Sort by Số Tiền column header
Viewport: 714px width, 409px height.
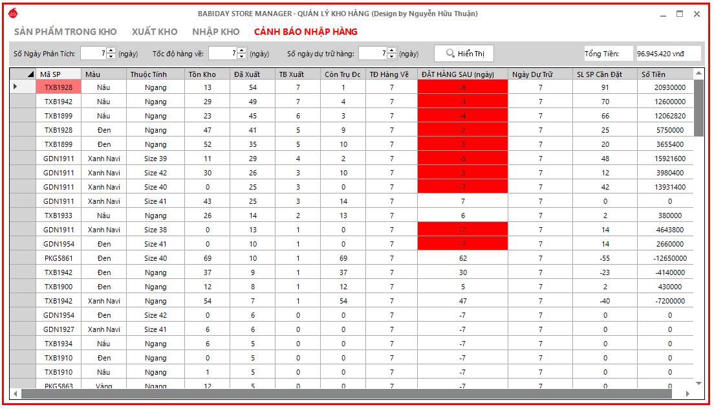pos(665,74)
